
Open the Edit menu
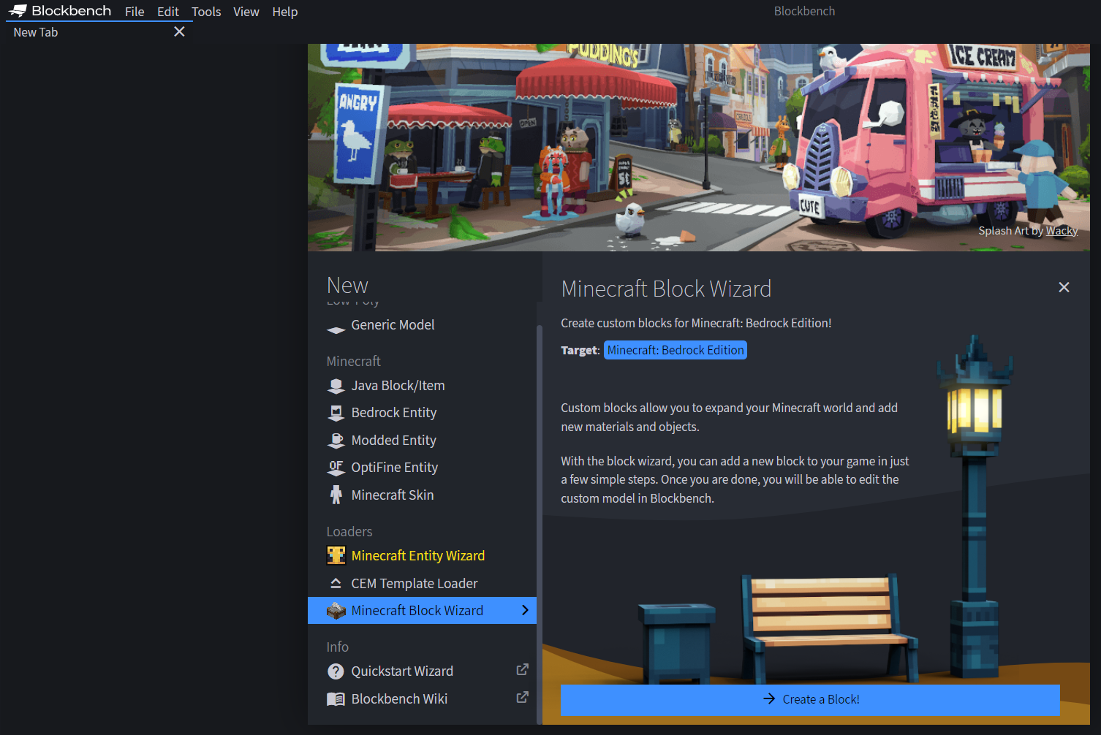point(168,12)
